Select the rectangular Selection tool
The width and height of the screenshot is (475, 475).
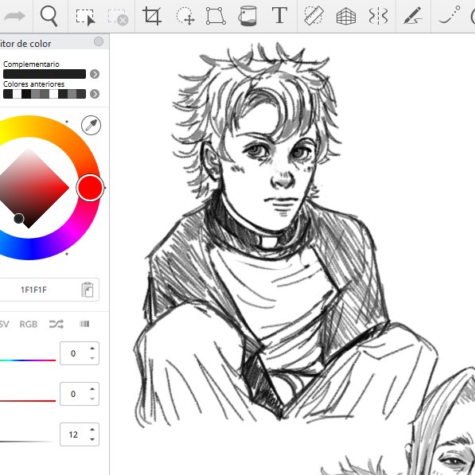tap(85, 17)
